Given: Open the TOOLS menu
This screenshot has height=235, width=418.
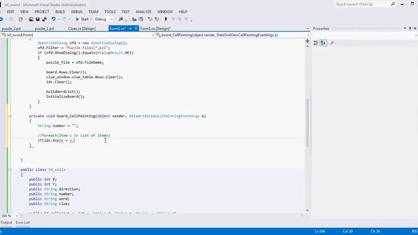Looking at the screenshot, I should 110,12.
